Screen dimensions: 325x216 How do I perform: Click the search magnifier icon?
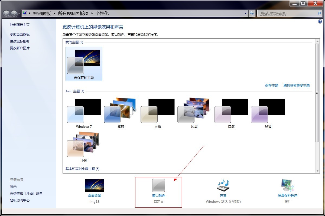319,13
